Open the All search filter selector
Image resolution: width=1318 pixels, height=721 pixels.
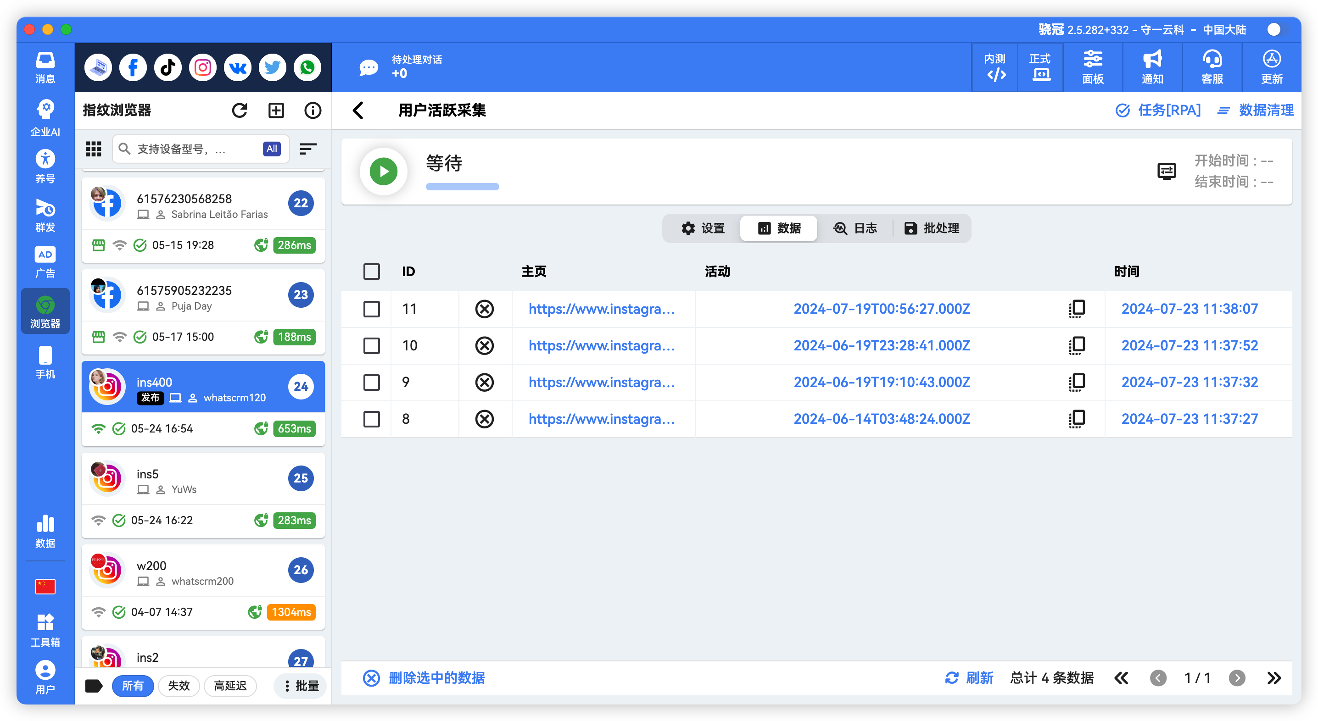pyautogui.click(x=271, y=149)
